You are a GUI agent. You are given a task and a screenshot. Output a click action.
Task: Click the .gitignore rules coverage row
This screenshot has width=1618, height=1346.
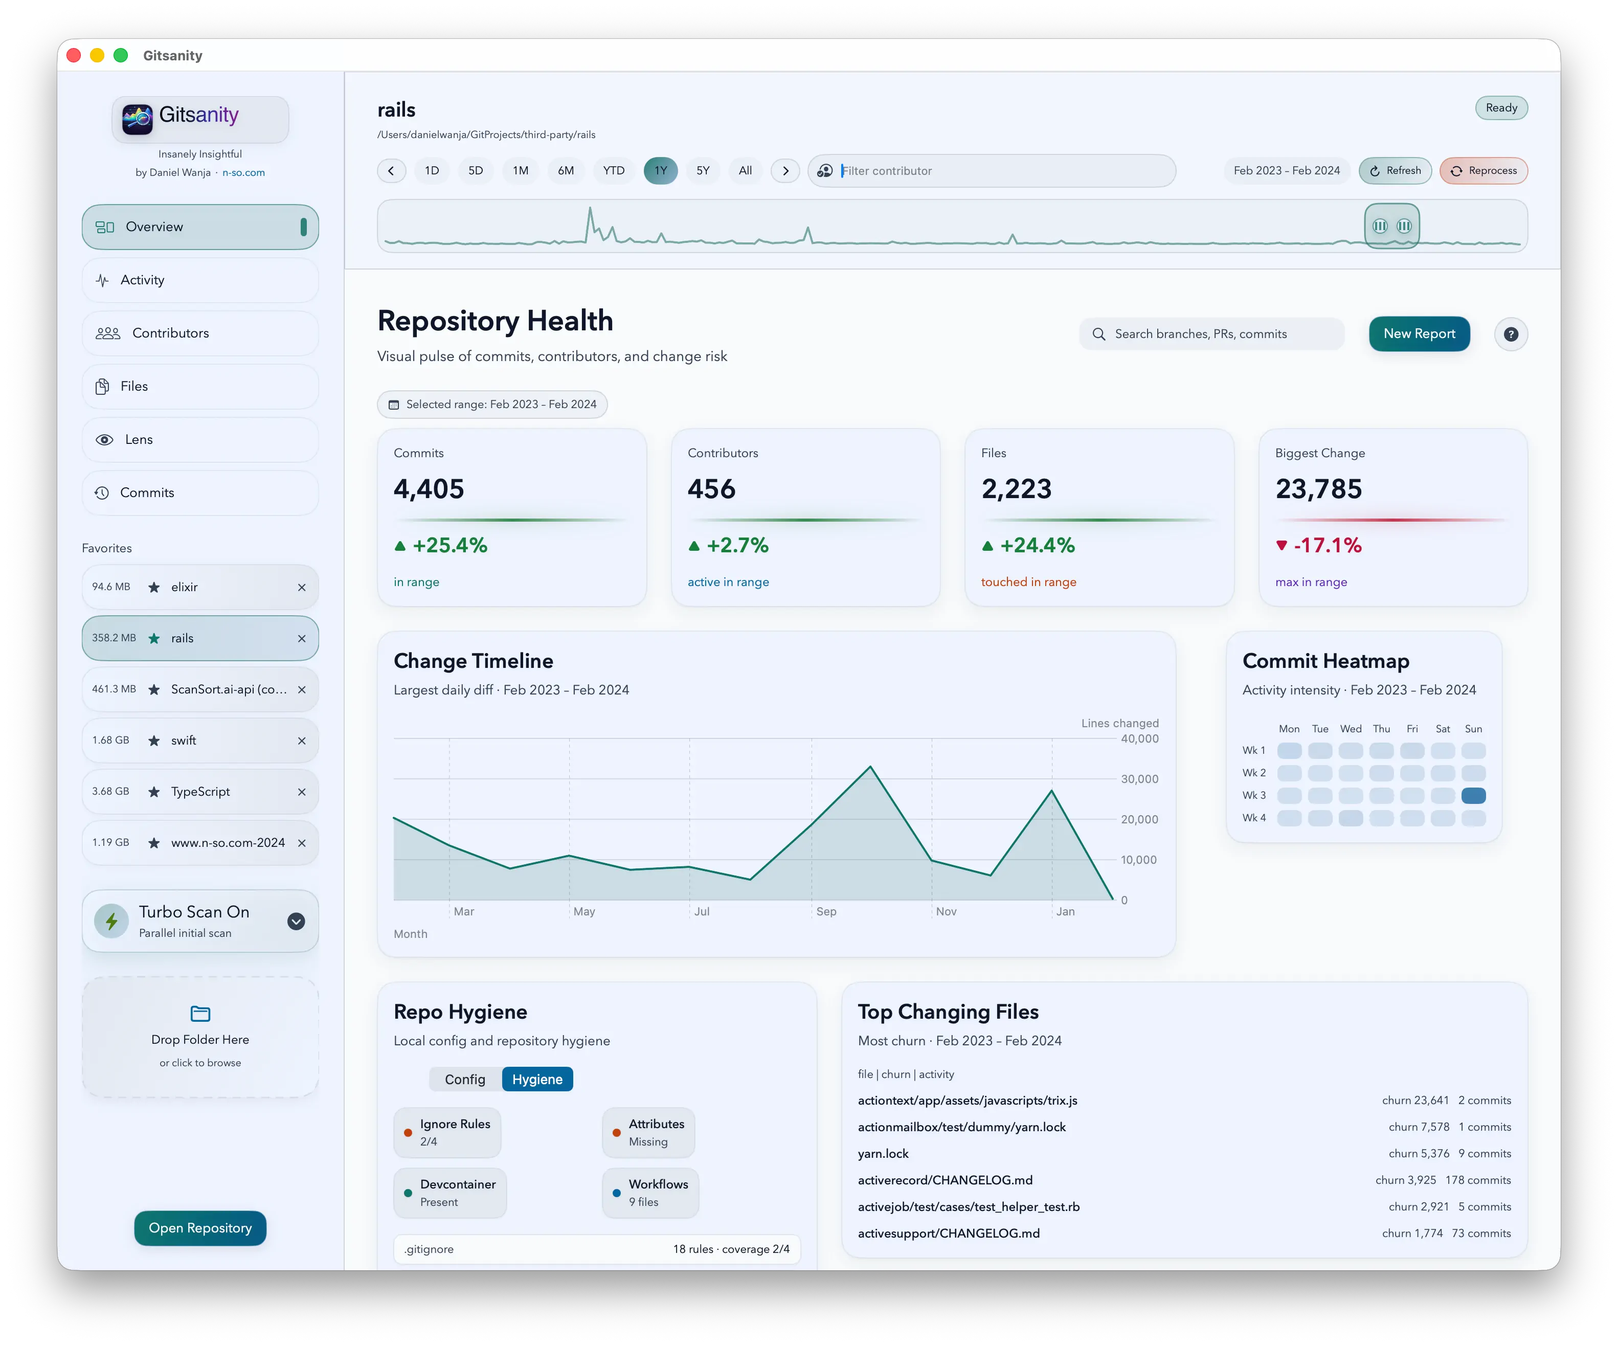click(x=597, y=1250)
